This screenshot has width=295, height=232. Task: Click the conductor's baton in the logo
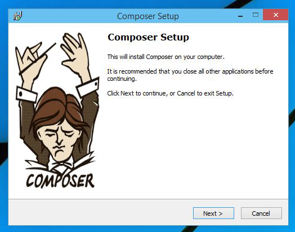38,59
